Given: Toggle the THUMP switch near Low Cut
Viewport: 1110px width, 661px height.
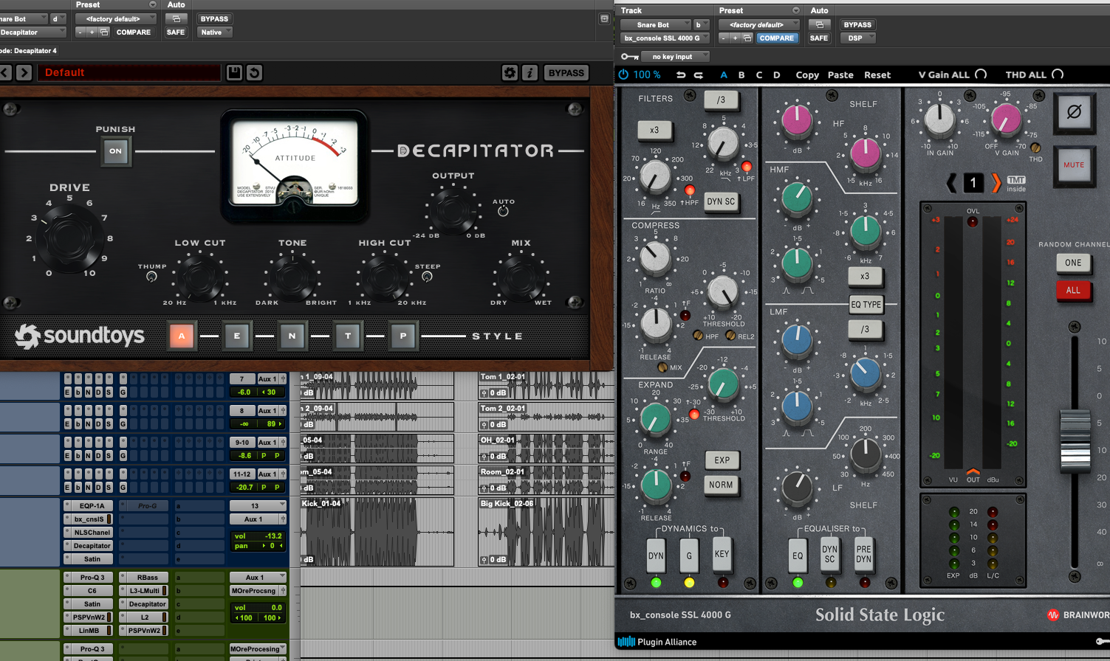Looking at the screenshot, I should [x=151, y=277].
